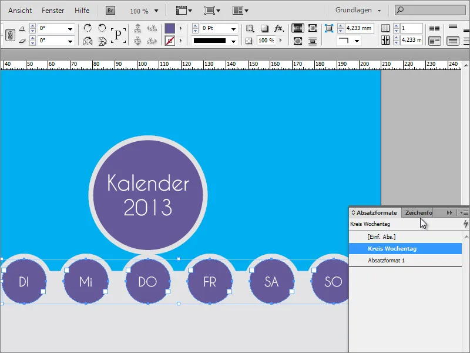Click the opacity checkerboard icon

click(x=249, y=41)
